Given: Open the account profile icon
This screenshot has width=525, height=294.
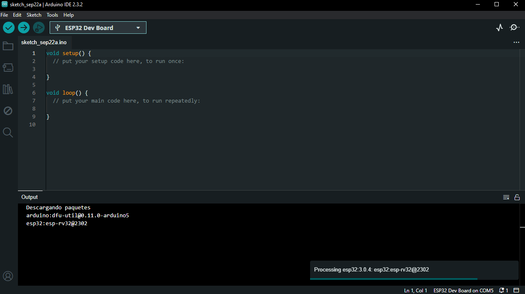Looking at the screenshot, I should tap(8, 276).
